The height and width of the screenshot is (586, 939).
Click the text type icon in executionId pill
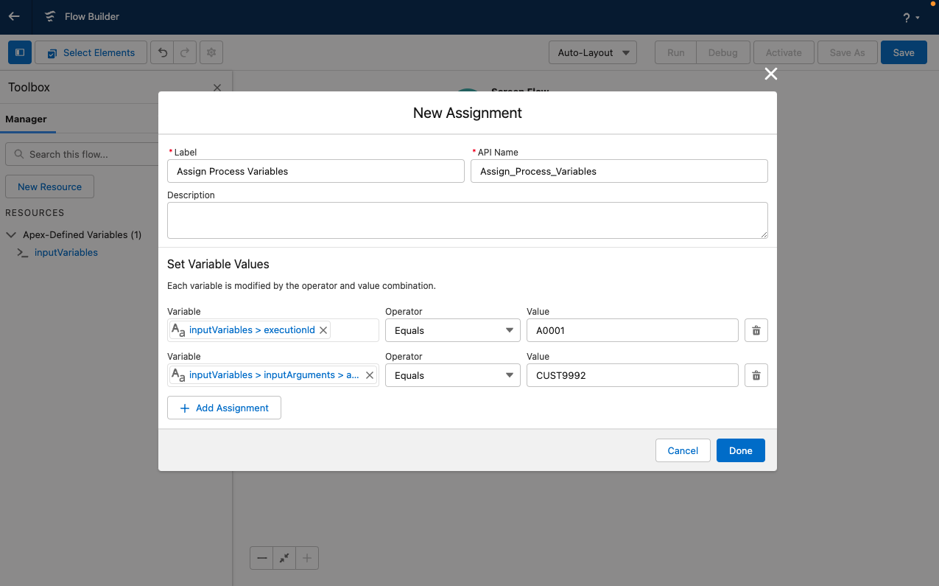(x=178, y=330)
